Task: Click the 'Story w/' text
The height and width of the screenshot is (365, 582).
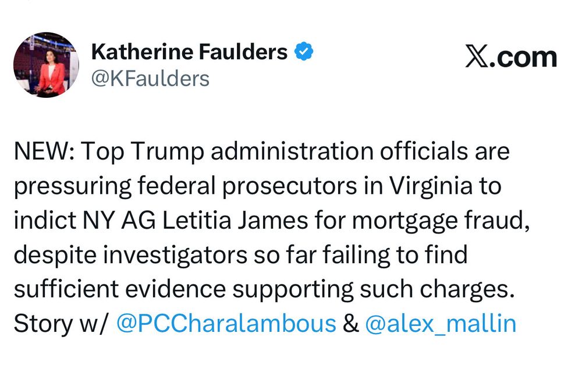Action: click(61, 324)
